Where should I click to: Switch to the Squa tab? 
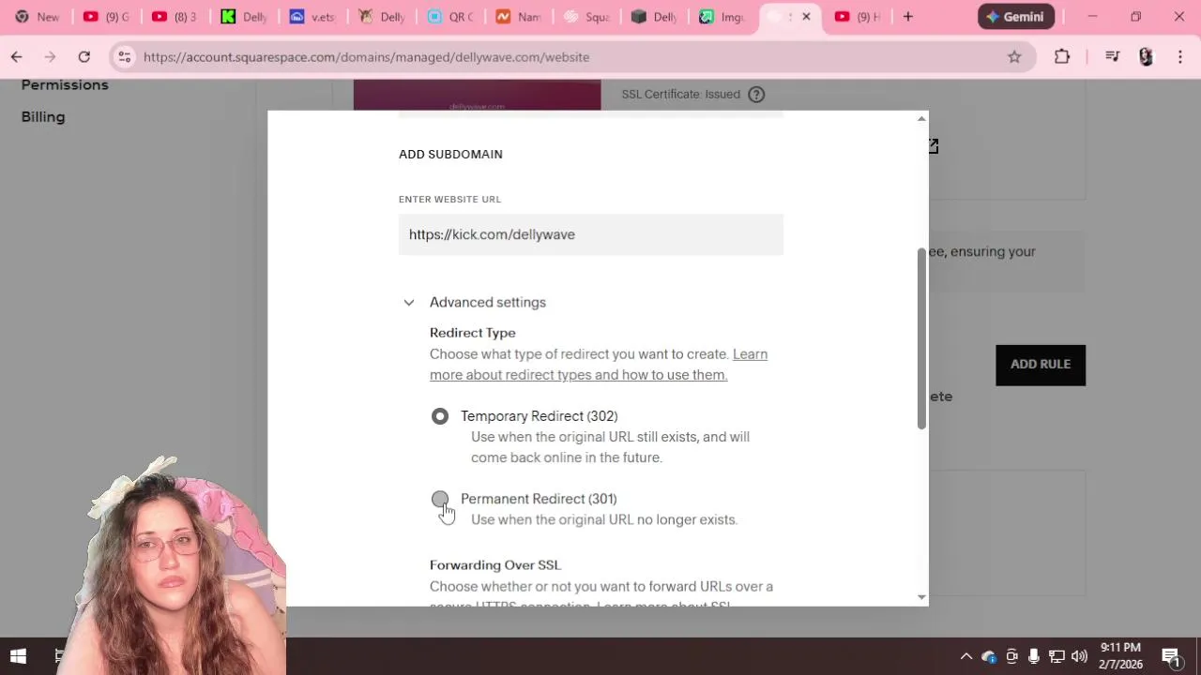click(585, 17)
